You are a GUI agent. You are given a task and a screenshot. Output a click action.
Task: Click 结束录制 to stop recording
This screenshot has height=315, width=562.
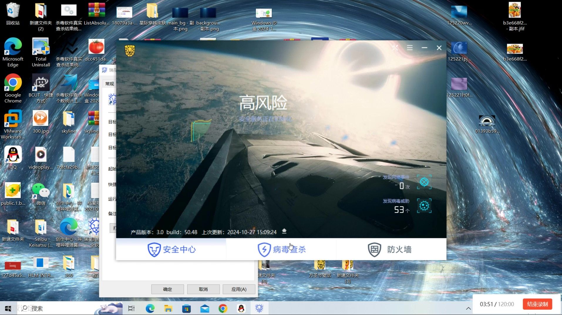coord(537,304)
